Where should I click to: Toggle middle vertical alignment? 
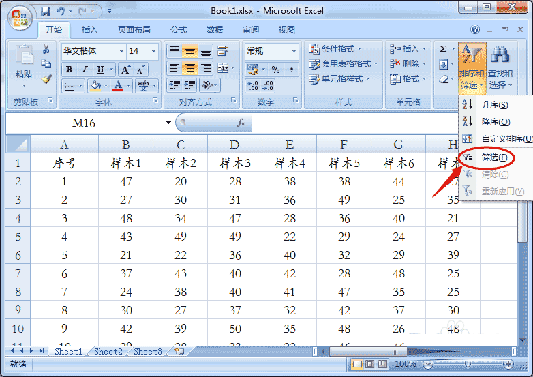click(x=190, y=51)
